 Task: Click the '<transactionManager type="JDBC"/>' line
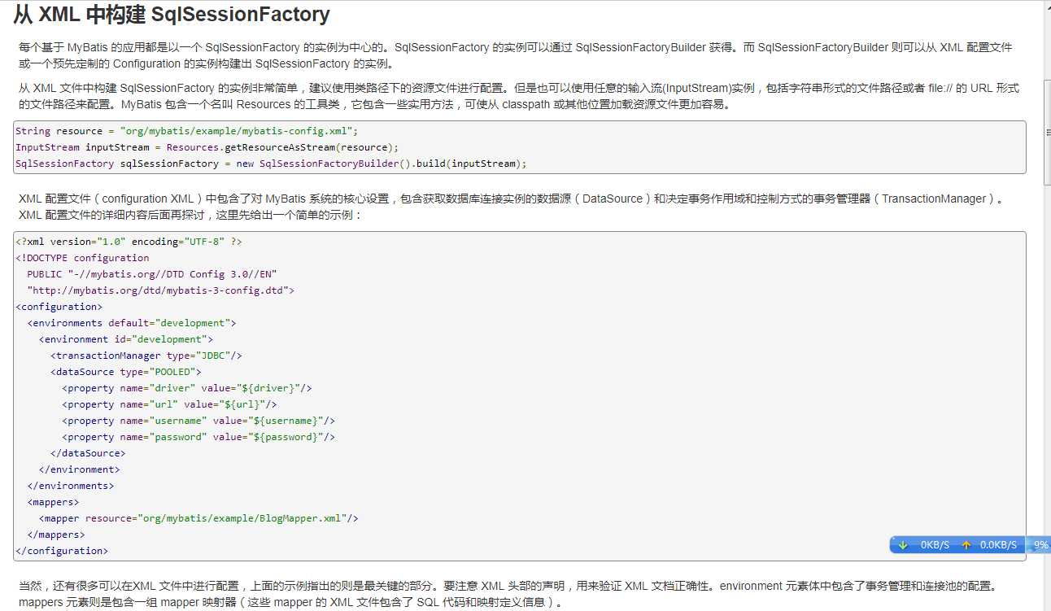146,356
